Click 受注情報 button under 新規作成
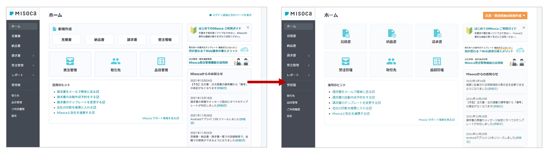This screenshot has height=153, width=547. (165, 40)
